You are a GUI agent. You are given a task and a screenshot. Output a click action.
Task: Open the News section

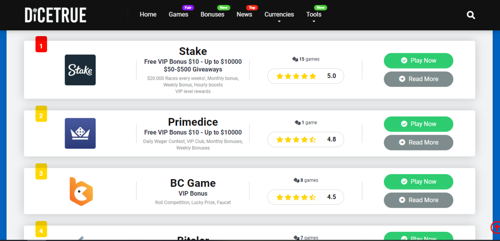(244, 15)
